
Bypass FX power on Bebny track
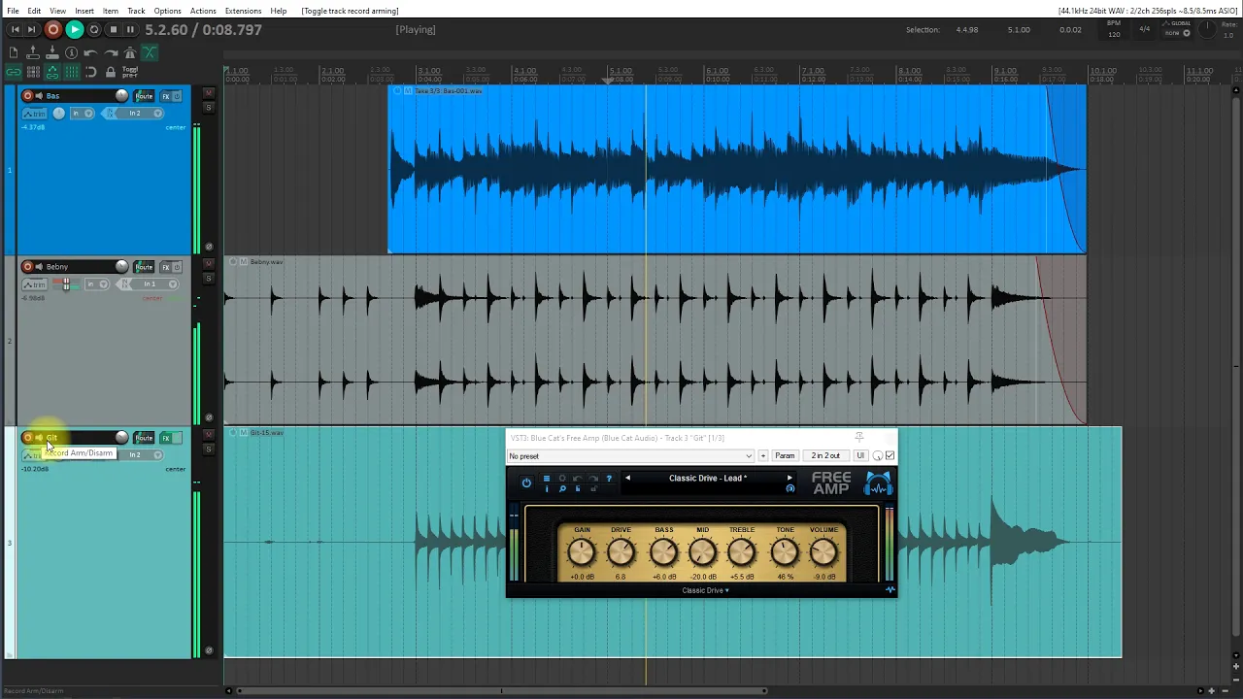(178, 267)
